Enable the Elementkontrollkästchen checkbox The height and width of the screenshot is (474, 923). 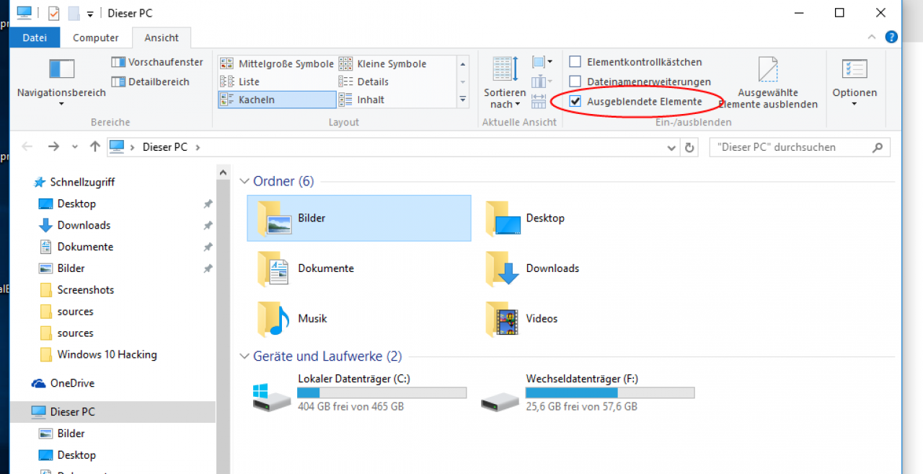click(x=575, y=62)
